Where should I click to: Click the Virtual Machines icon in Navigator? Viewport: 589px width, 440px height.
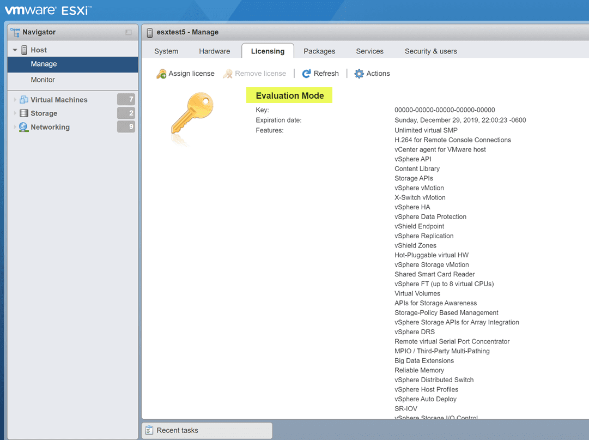pyautogui.click(x=24, y=100)
